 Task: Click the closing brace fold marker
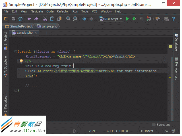pos(16,90)
